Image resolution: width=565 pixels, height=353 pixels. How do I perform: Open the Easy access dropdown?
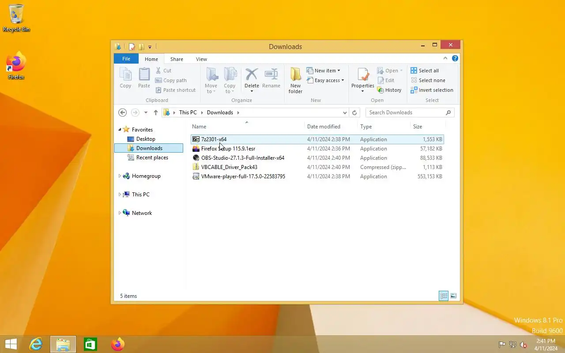pos(325,80)
